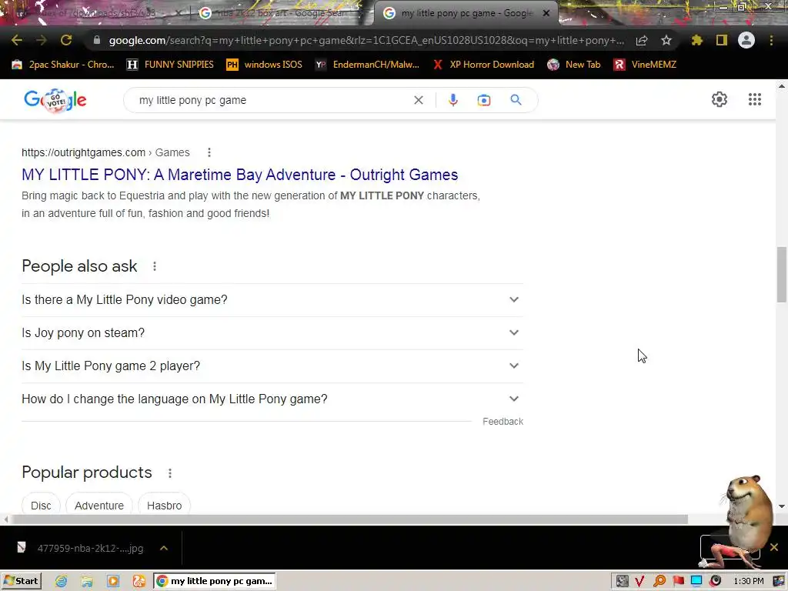Viewport: 788px width, 591px height.
Task: Launch Internet Explorer from the quick launch
Action: [62, 582]
